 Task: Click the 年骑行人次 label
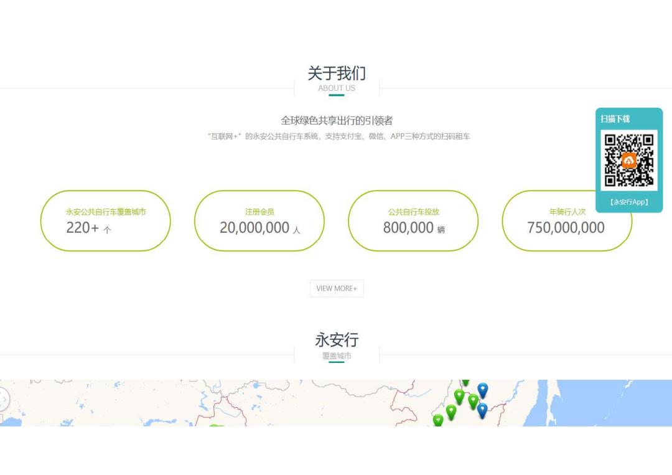(x=567, y=212)
